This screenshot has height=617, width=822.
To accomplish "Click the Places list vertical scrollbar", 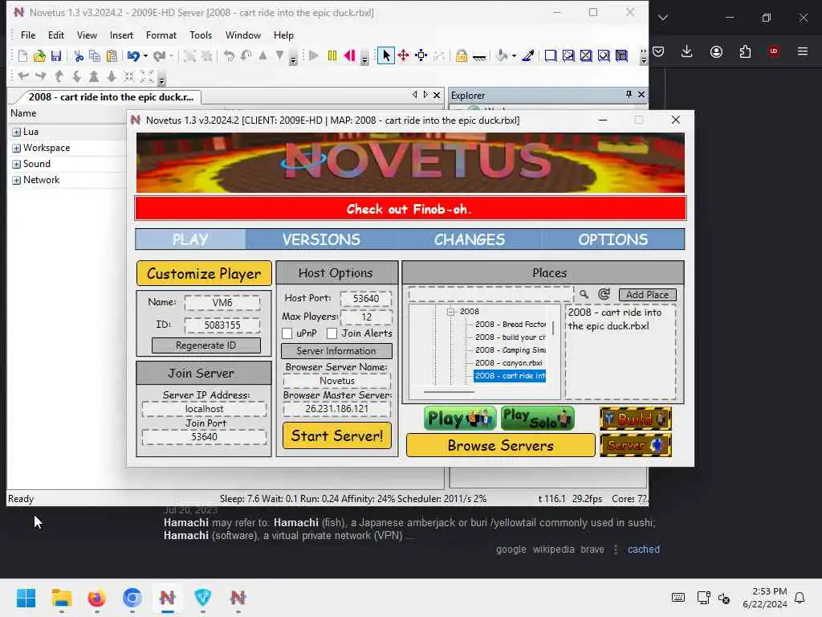I will tap(553, 329).
